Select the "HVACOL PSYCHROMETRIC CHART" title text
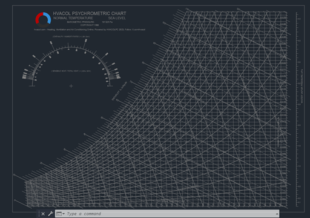Image resolution: width=310 pixels, height=218 pixels. (90, 13)
